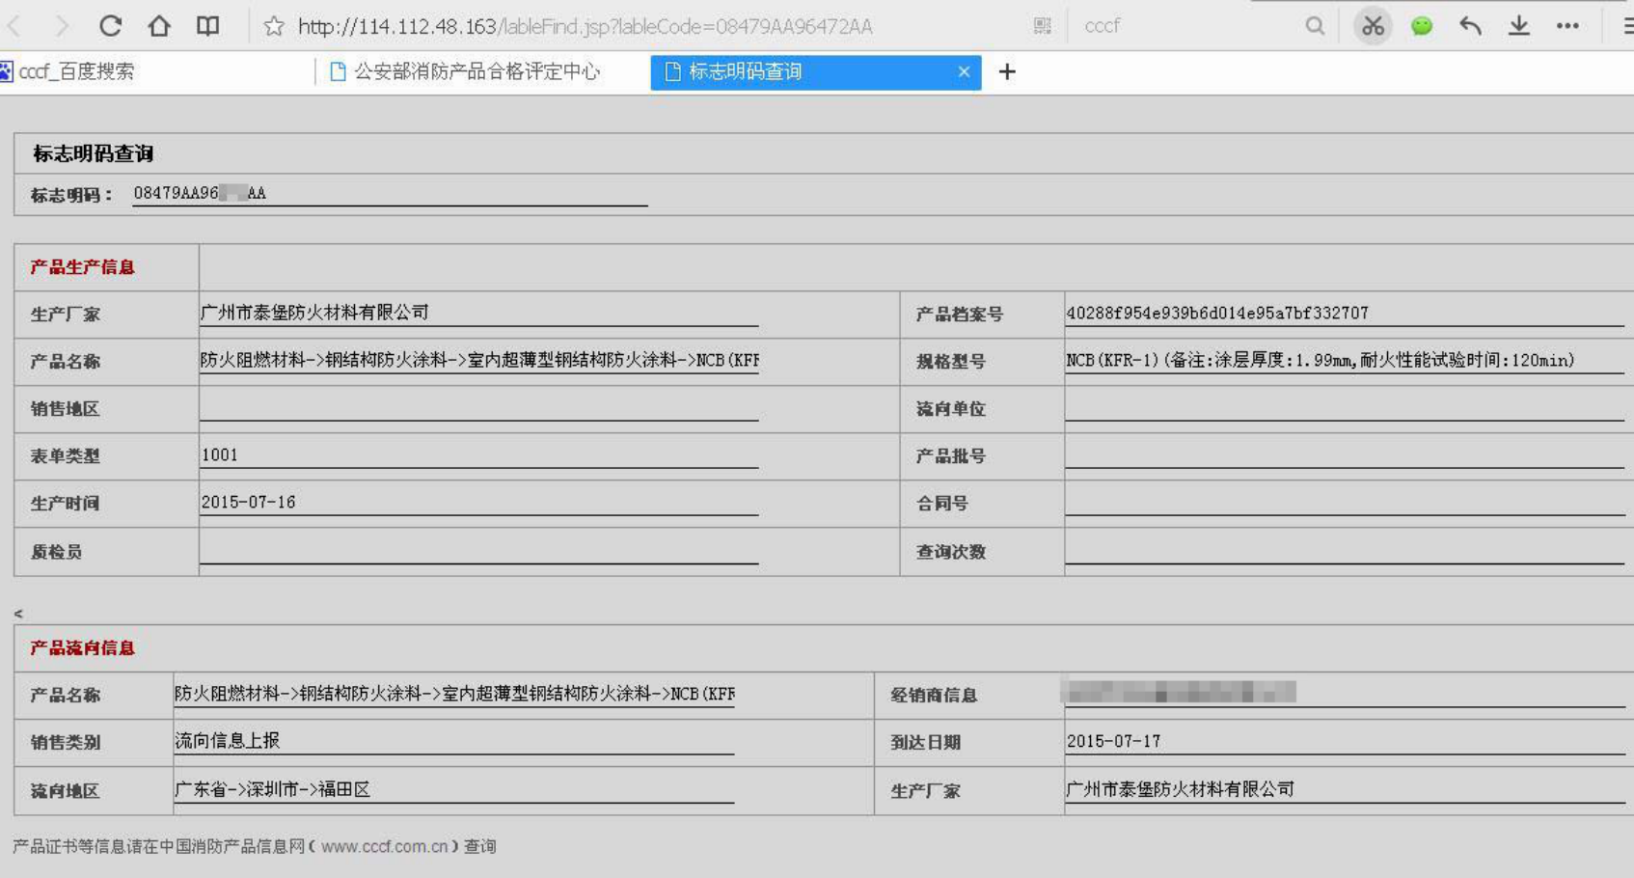The image size is (1634, 878).
Task: Open the three-dot more options menu
Action: tap(1567, 26)
